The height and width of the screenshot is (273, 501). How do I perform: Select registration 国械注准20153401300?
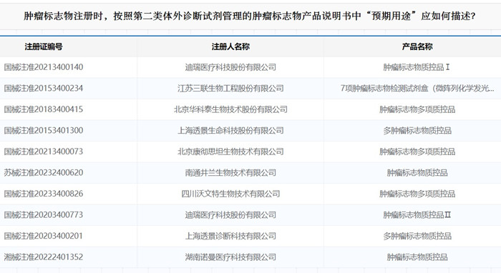coord(44,131)
